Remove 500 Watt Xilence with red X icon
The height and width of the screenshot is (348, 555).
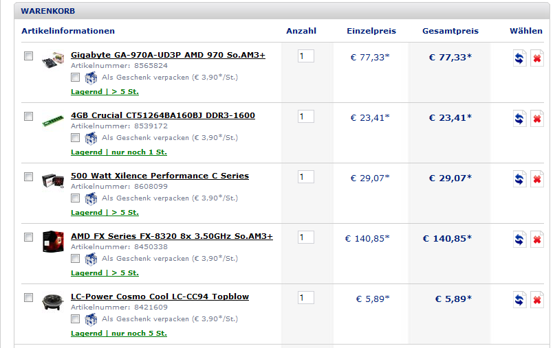[x=537, y=178]
